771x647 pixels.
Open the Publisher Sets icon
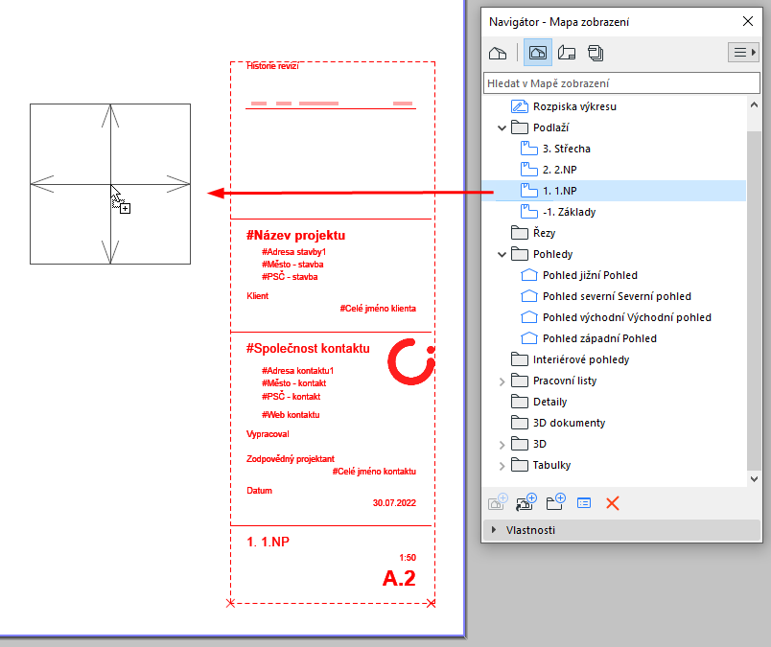pyautogui.click(x=596, y=53)
